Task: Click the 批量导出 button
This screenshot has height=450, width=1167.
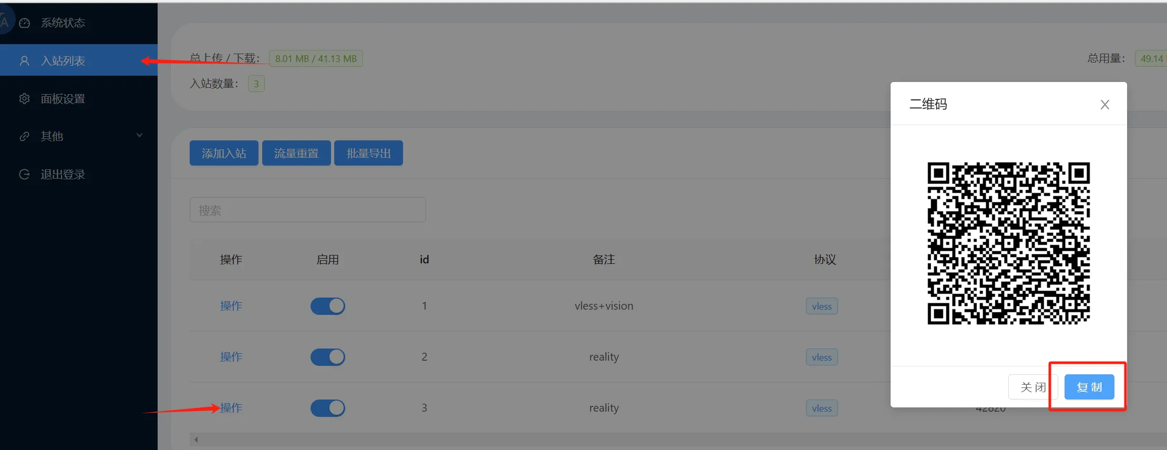Action: (368, 154)
